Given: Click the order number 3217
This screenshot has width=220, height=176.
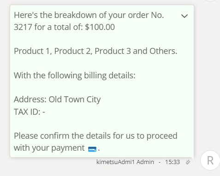Looking at the screenshot, I should click(x=23, y=27).
